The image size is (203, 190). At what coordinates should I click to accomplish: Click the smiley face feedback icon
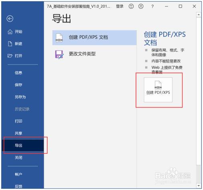point(131,6)
